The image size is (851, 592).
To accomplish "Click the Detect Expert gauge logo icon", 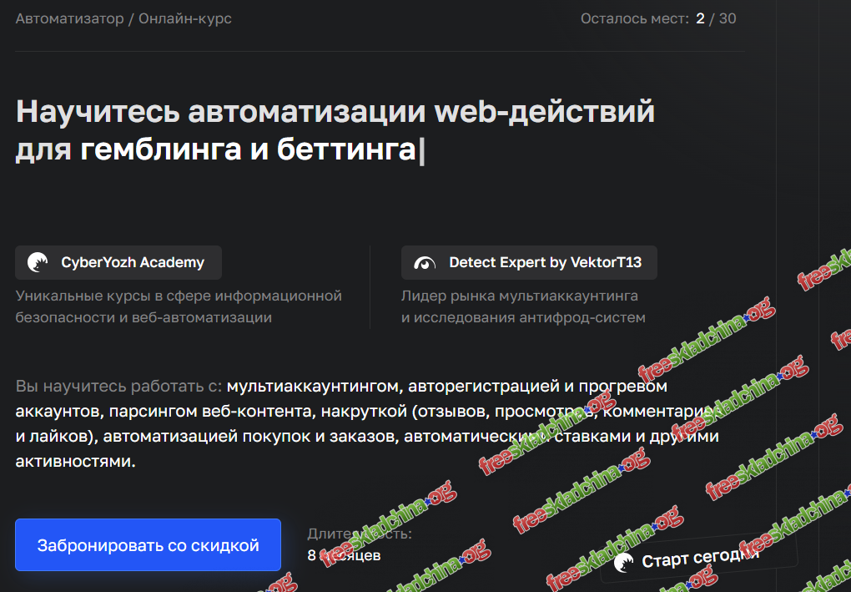I will click(x=425, y=263).
